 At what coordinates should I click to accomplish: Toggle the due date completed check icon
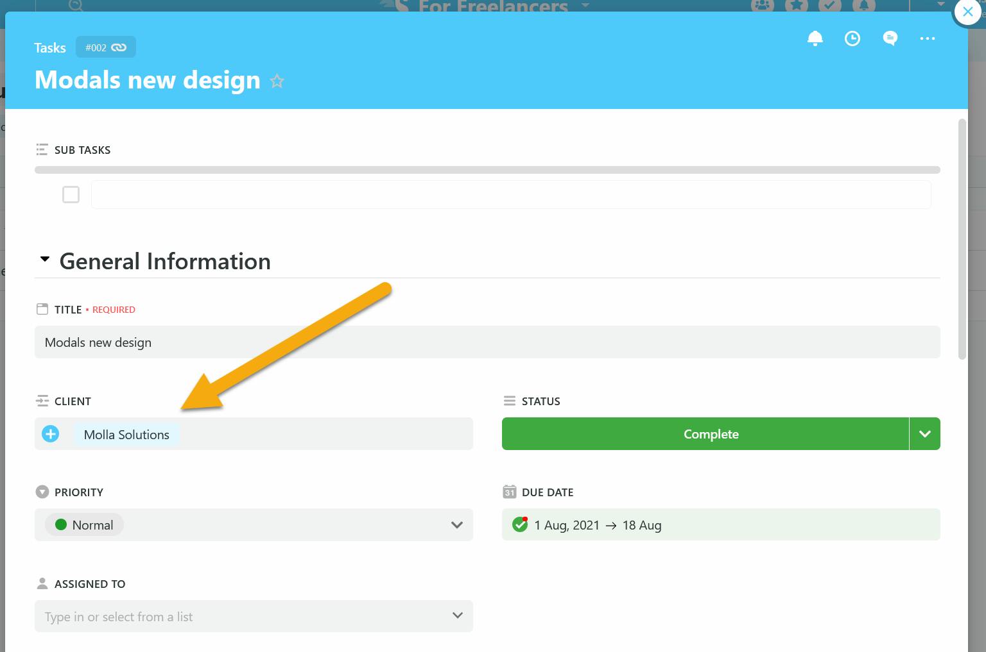point(519,525)
